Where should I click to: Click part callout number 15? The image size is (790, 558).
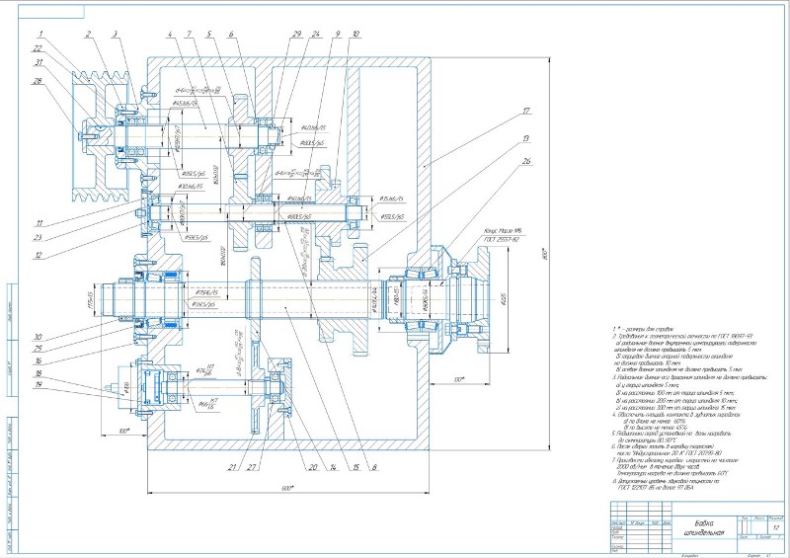click(356, 467)
